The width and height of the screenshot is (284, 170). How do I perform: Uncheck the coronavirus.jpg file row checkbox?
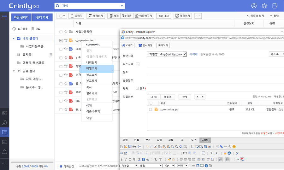click(x=61, y=40)
